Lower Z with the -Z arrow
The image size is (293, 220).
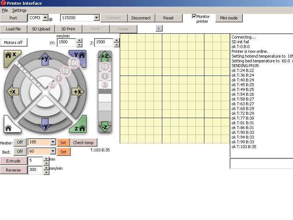[105, 127]
